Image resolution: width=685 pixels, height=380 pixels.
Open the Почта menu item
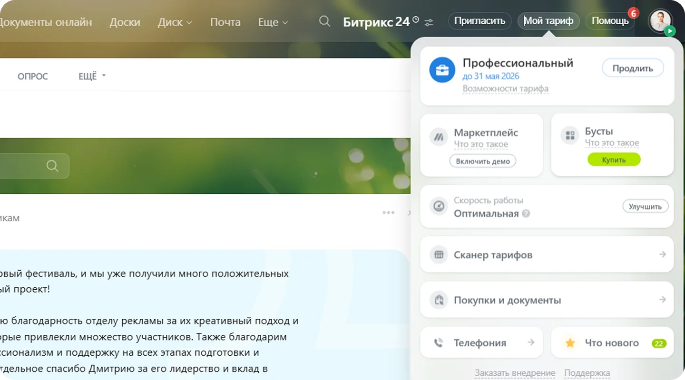[x=225, y=22]
